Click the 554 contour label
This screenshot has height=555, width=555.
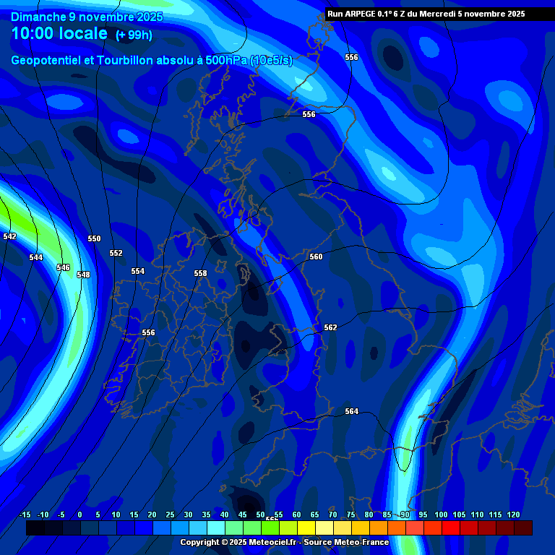(137, 271)
